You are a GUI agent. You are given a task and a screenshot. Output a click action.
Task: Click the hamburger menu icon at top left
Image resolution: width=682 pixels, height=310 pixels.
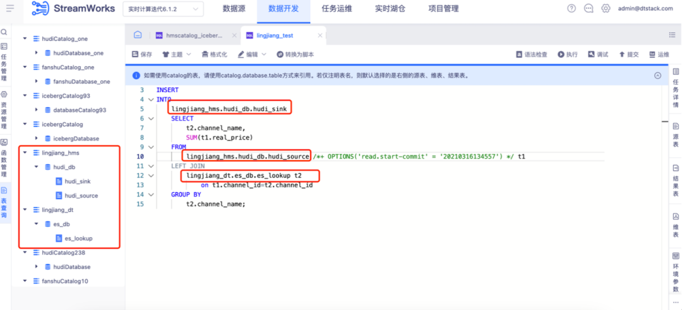pos(10,8)
